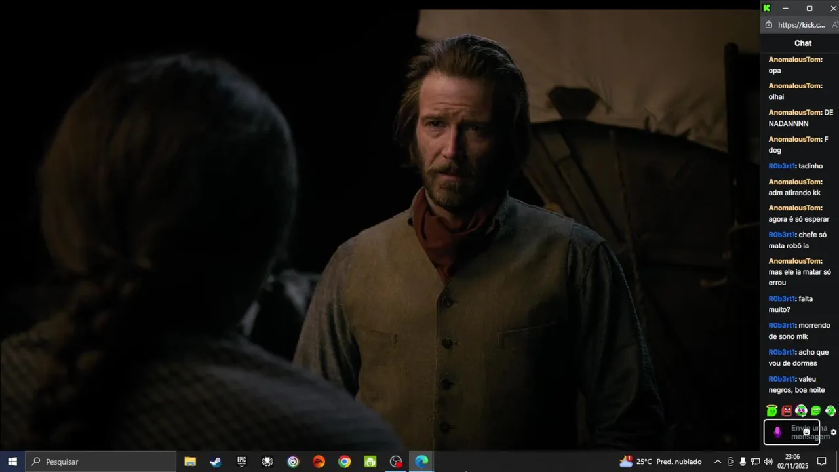Viewport: 839px width, 472px height.
Task: Click username AnomalousTom on 'F dog' message
Action: [795, 139]
